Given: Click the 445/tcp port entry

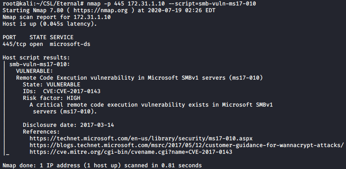Looking at the screenshot, I should [14, 44].
